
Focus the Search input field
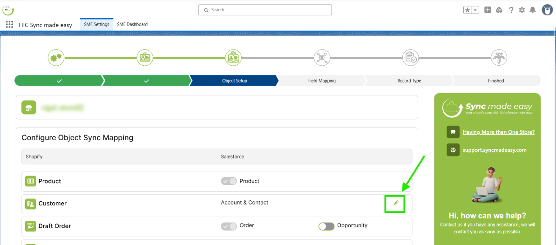click(x=265, y=10)
